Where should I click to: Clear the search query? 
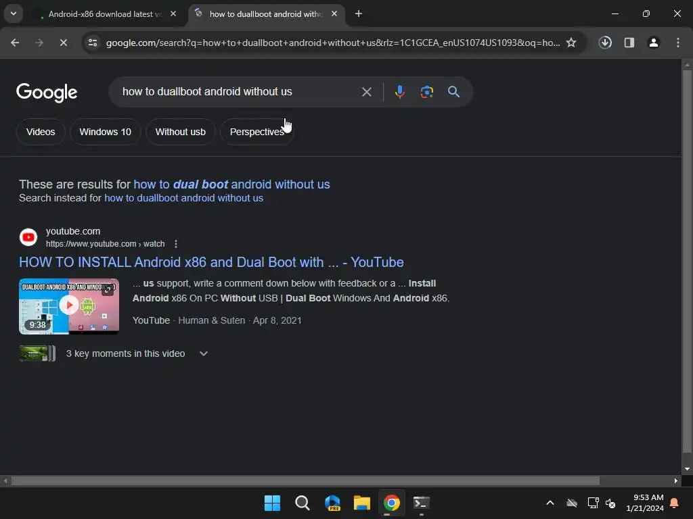(x=366, y=92)
